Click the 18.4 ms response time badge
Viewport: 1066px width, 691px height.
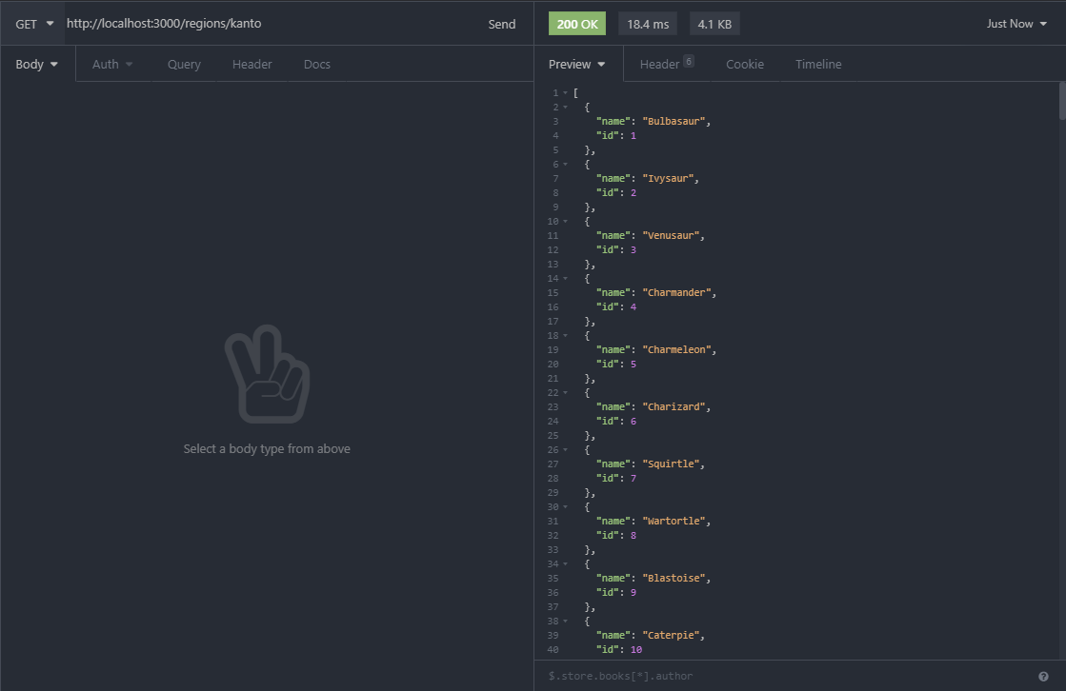pyautogui.click(x=647, y=23)
